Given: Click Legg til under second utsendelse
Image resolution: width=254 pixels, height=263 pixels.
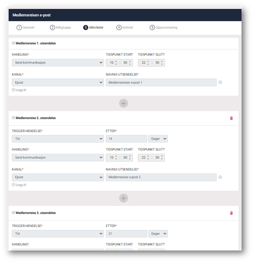Looking at the screenshot, I should 19,185.
